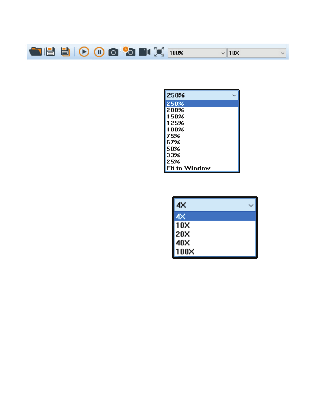This screenshot has height=410, width=317.
Task: Open the 100% zoom dropdown in toolbar
Action: 197,53
